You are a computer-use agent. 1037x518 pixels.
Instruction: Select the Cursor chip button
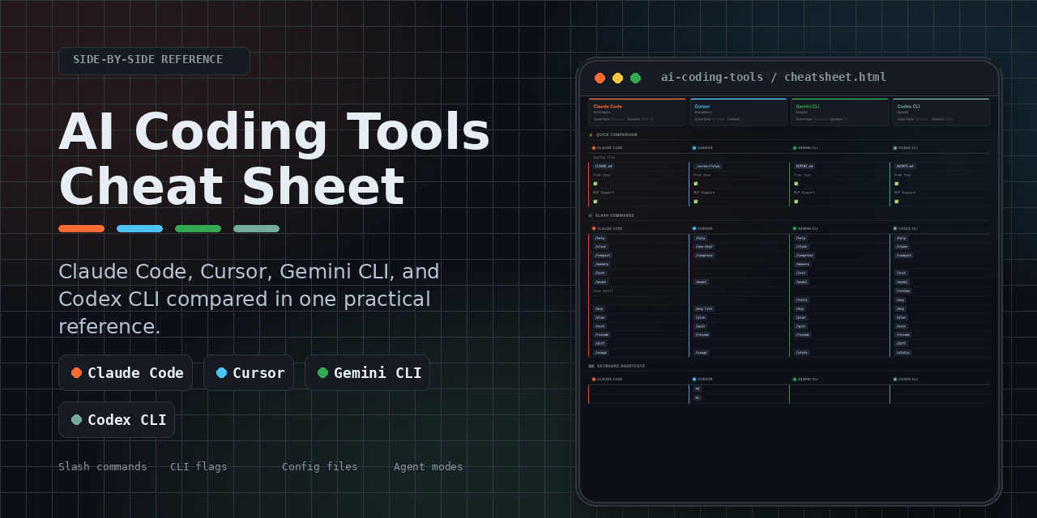[249, 373]
